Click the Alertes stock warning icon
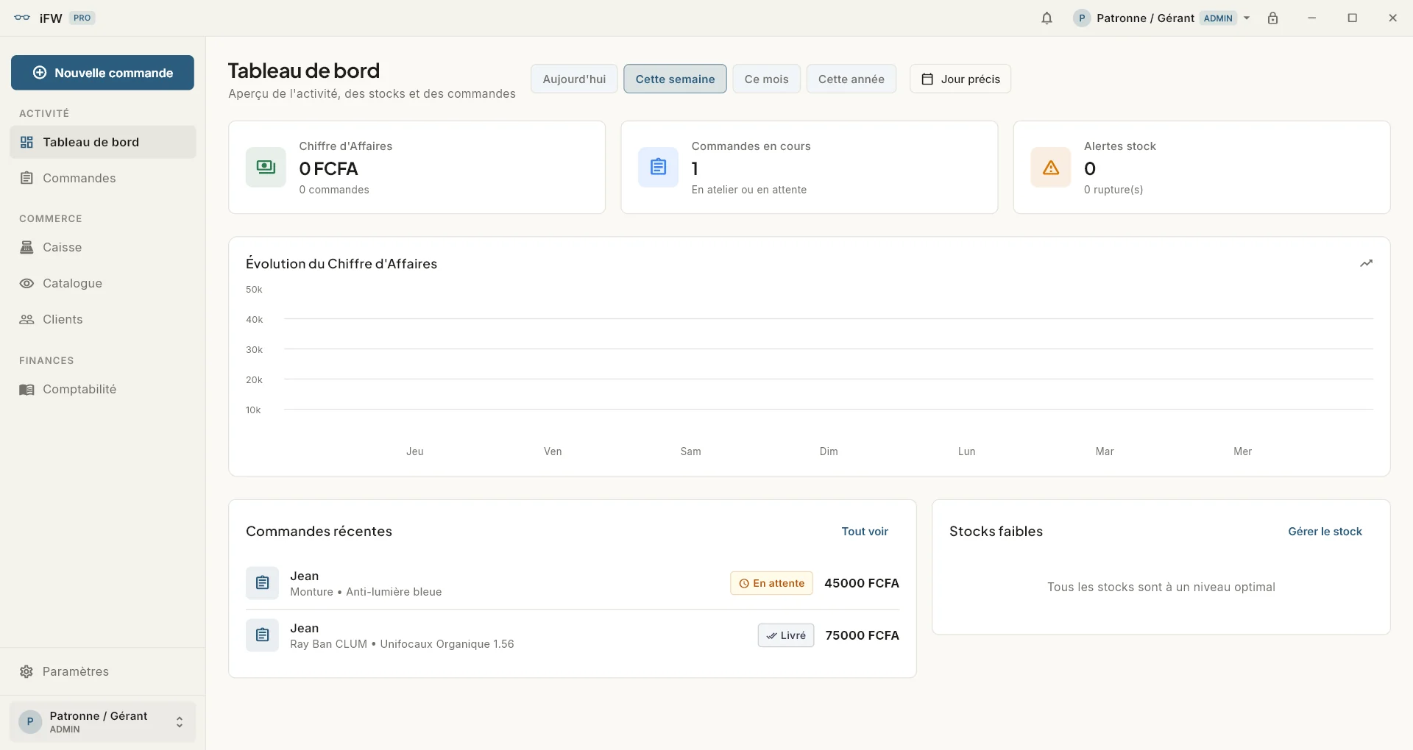This screenshot has width=1413, height=750. coord(1051,167)
